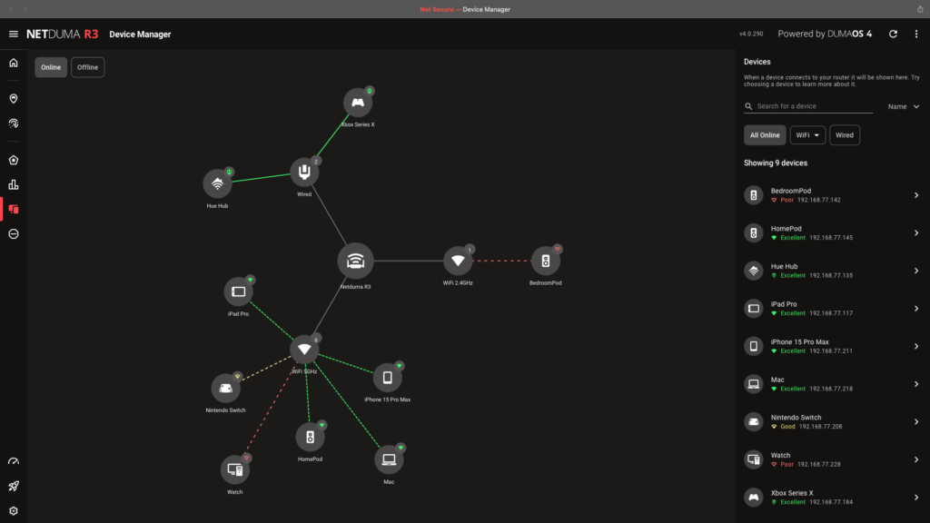Open the settings gear icon
The height and width of the screenshot is (523, 930).
click(13, 510)
